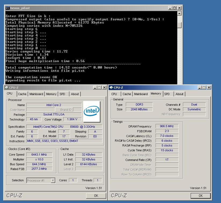The height and width of the screenshot is (203, 221).
Task: Maximize the hexus_pifast console window
Action: point(175,8)
